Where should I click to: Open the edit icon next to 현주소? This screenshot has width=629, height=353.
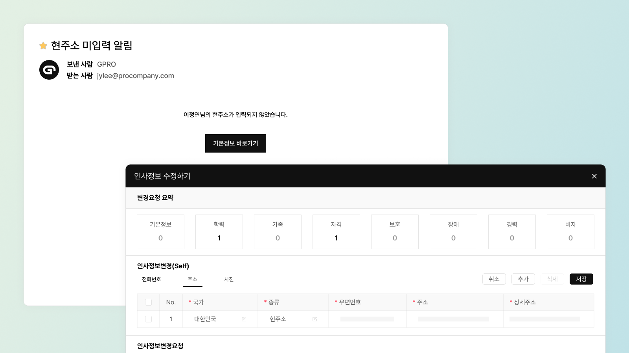[314, 319]
